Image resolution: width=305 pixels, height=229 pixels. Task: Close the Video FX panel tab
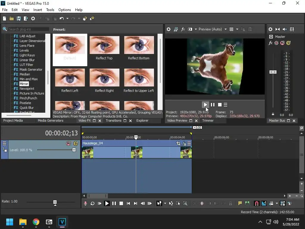click(x=100, y=121)
